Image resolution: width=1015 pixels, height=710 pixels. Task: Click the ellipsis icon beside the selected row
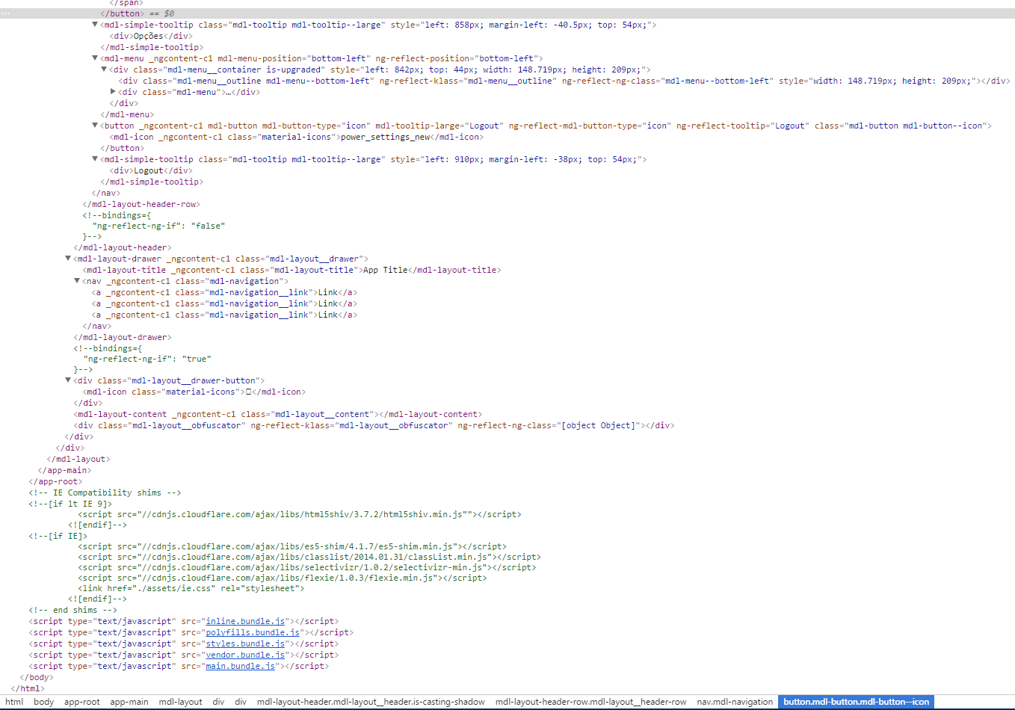click(5, 13)
